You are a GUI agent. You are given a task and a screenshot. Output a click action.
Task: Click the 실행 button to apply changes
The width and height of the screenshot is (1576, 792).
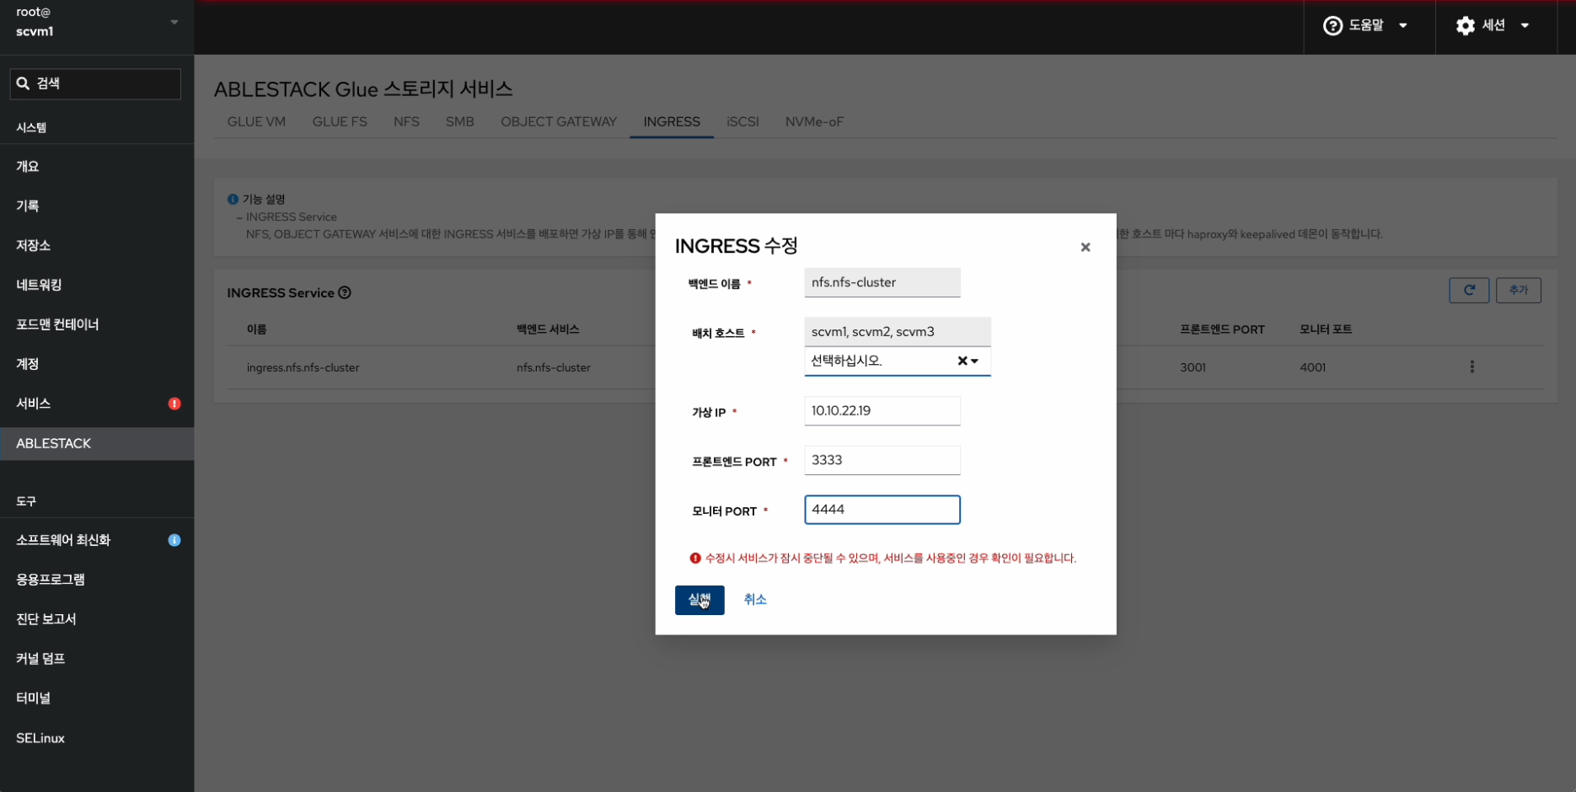tap(699, 600)
